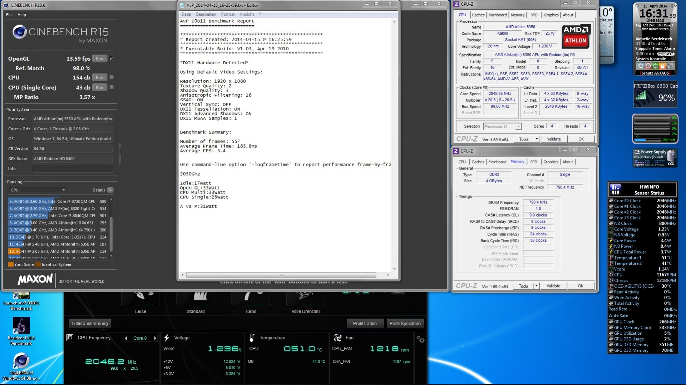This screenshot has height=385, width=686.
Task: Open the Help menu in Cinebench
Action: coord(22,15)
